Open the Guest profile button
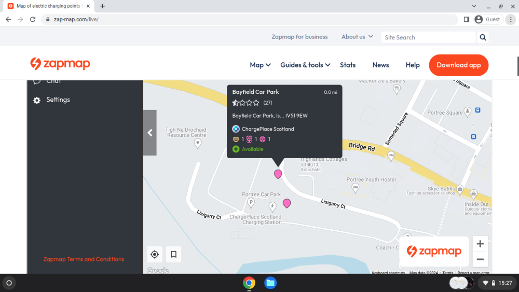Screen dimensions: 519x292 coord(488,20)
